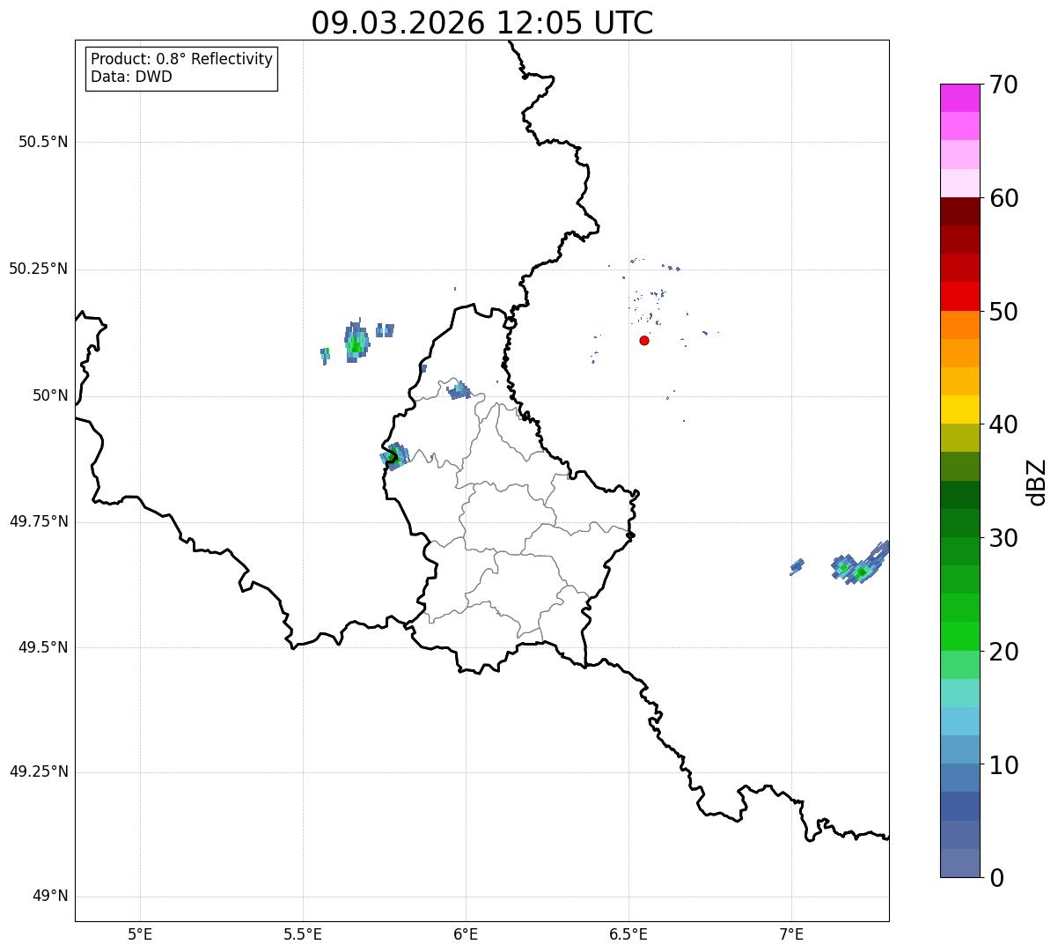Click the 5°E longitude axis label
This screenshot has width=1058, height=952.
[140, 934]
